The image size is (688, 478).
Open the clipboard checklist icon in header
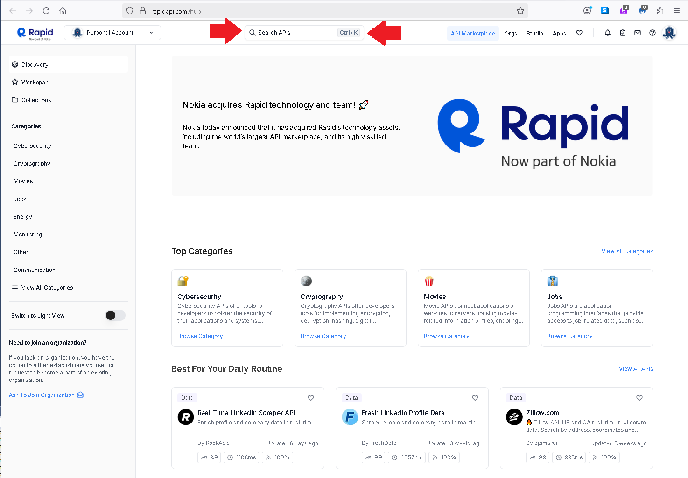pos(622,33)
